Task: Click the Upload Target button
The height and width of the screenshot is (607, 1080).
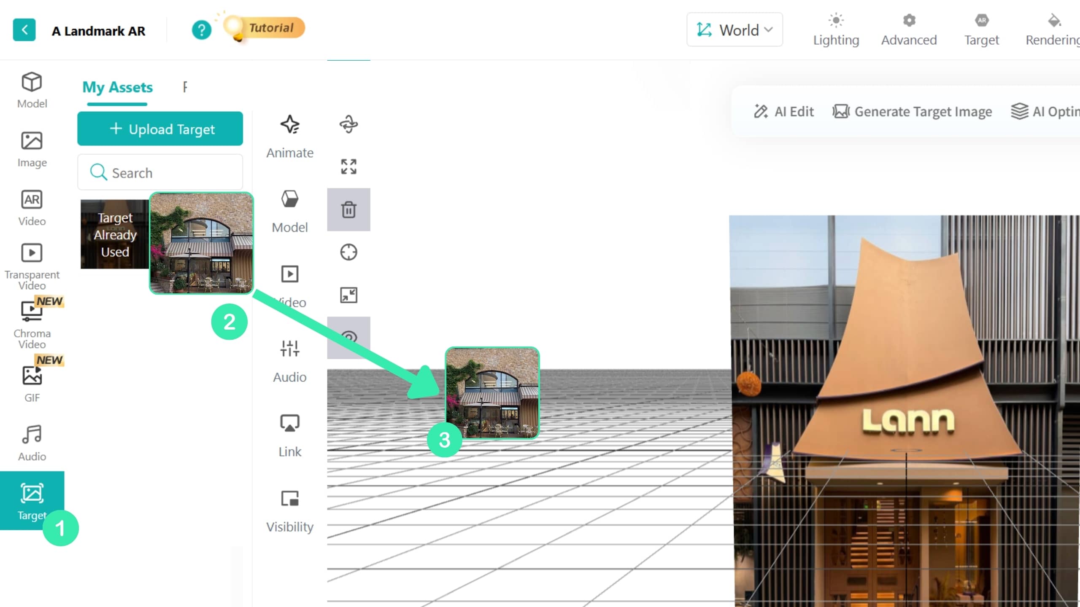Action: click(160, 129)
